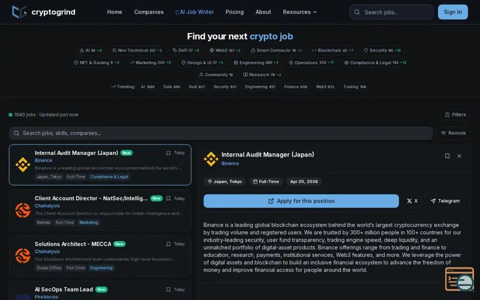Bookmark the Solutions Architect - MECCA job
Screen dimensions: 480x300
tap(168, 244)
